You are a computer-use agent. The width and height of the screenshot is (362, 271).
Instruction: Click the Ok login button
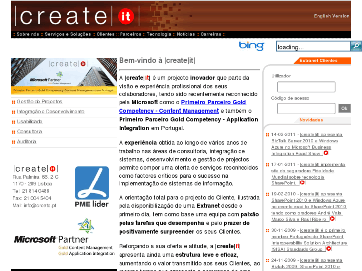tap(344, 108)
